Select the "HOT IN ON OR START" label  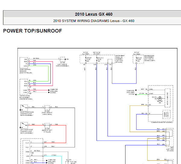pyautogui.click(x=97, y=53)
